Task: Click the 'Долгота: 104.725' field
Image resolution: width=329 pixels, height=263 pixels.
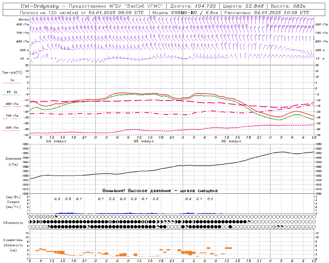Action: 193,6
